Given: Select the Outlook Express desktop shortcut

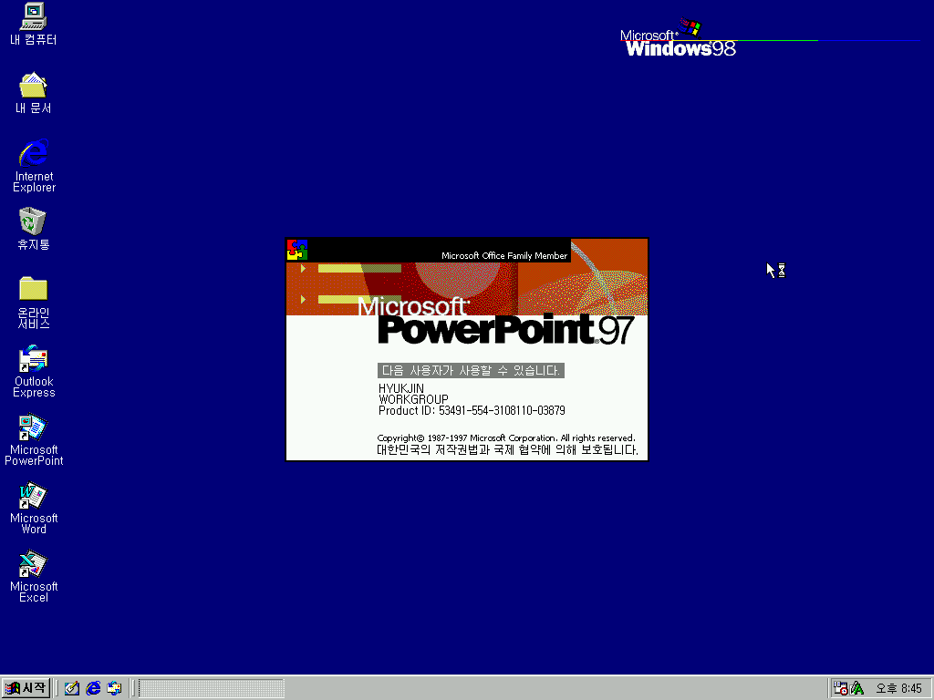Looking at the screenshot, I should pyautogui.click(x=34, y=371).
